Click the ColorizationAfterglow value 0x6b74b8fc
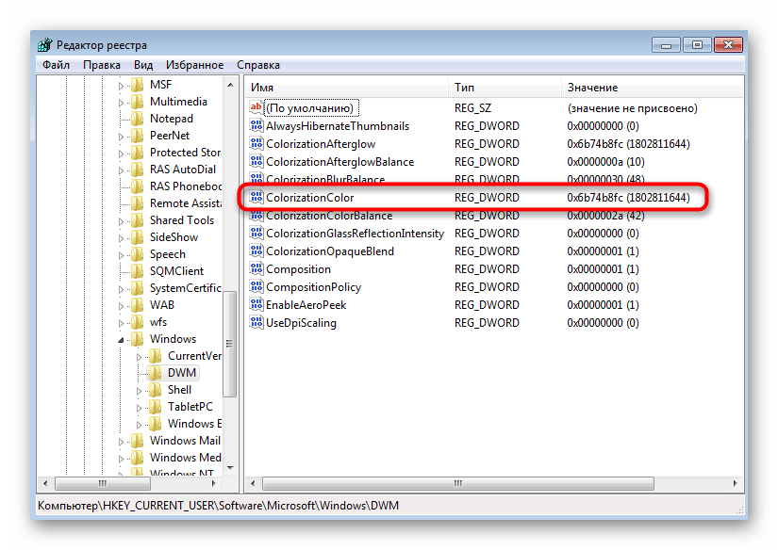Viewport: 778px width, 550px height. click(628, 144)
